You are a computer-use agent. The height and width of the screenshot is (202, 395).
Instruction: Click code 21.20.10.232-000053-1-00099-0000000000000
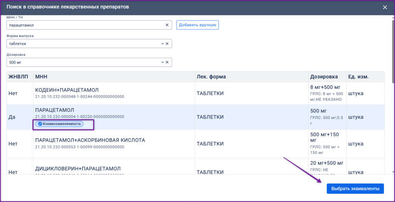click(x=79, y=147)
